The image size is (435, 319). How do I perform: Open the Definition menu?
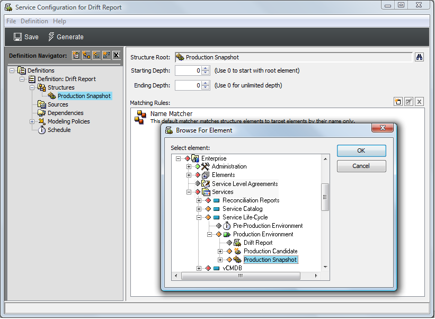34,21
